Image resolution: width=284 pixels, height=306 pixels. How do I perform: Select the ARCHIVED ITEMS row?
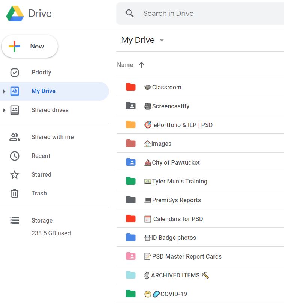point(200,275)
